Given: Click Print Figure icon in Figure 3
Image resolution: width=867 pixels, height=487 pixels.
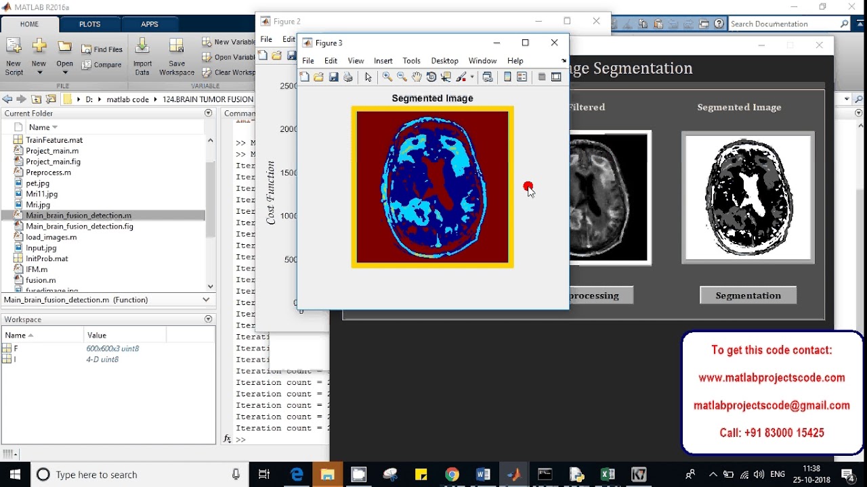Looking at the screenshot, I should (348, 77).
